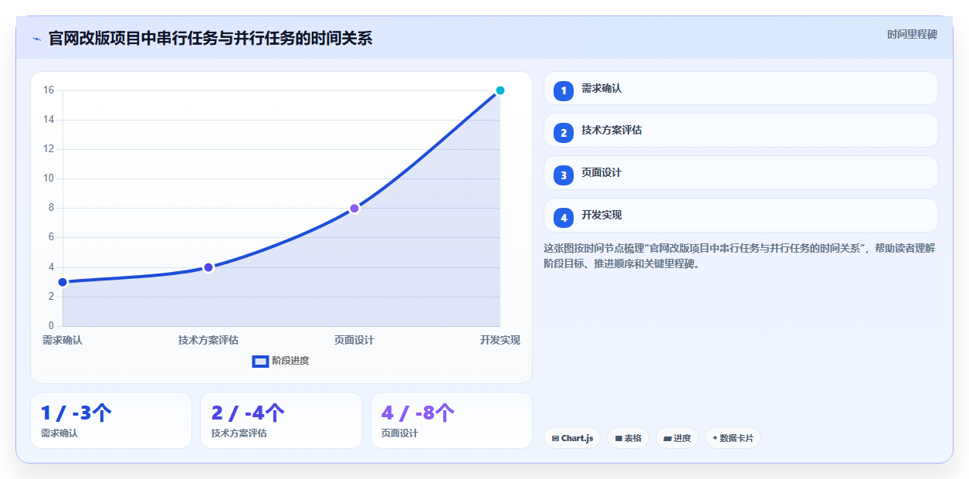Select the purple 页面设计 data point
This screenshot has height=479, width=969.
[354, 209]
